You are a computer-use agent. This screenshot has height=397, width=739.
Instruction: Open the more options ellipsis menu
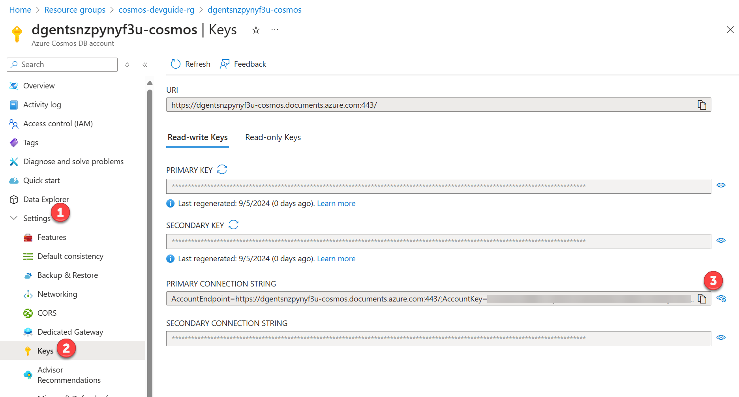275,30
